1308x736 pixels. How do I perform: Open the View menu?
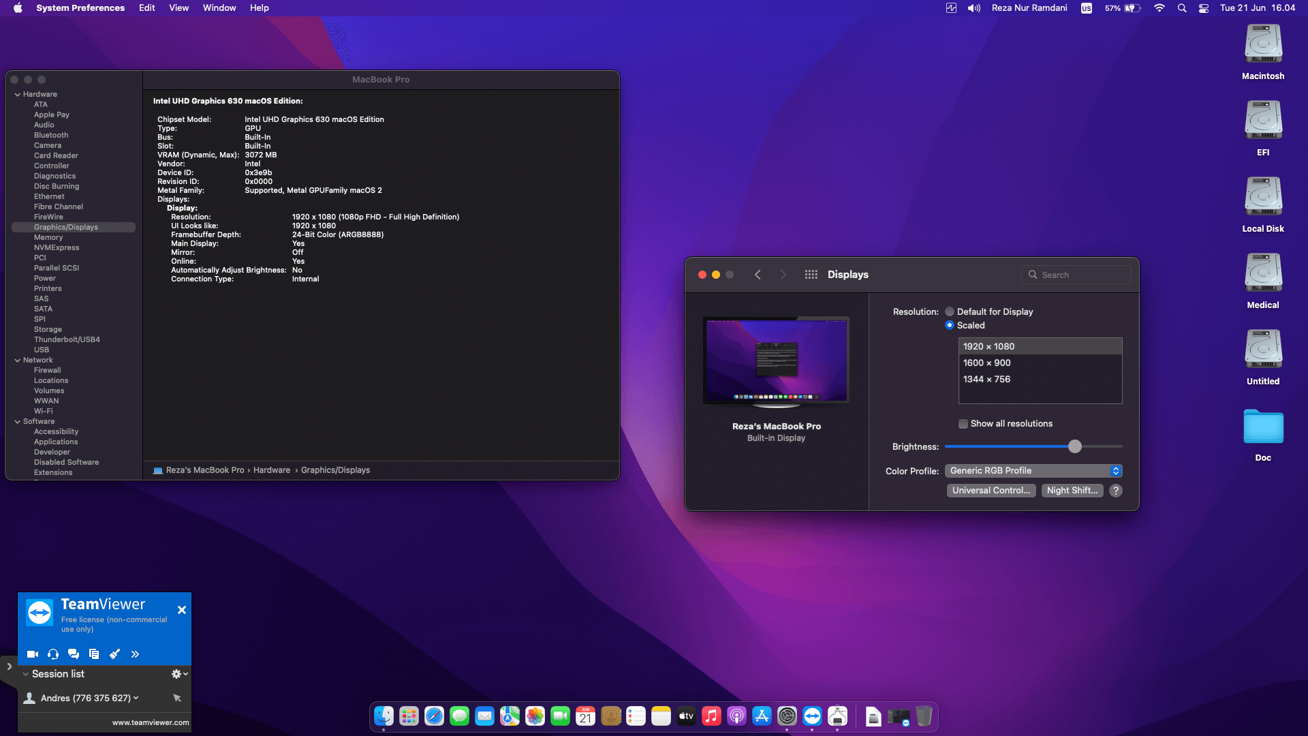(178, 8)
